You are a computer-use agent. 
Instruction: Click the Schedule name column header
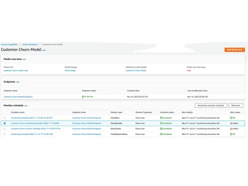[x=18, y=113]
